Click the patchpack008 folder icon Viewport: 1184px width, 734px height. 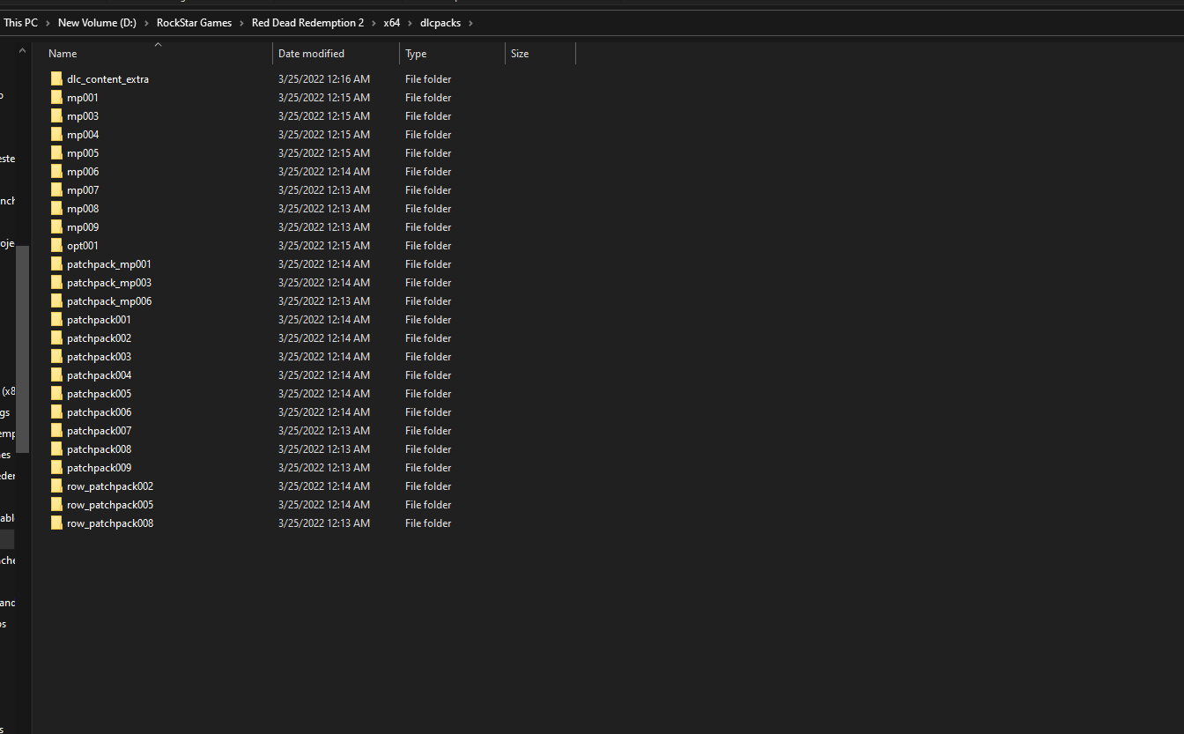pos(56,449)
